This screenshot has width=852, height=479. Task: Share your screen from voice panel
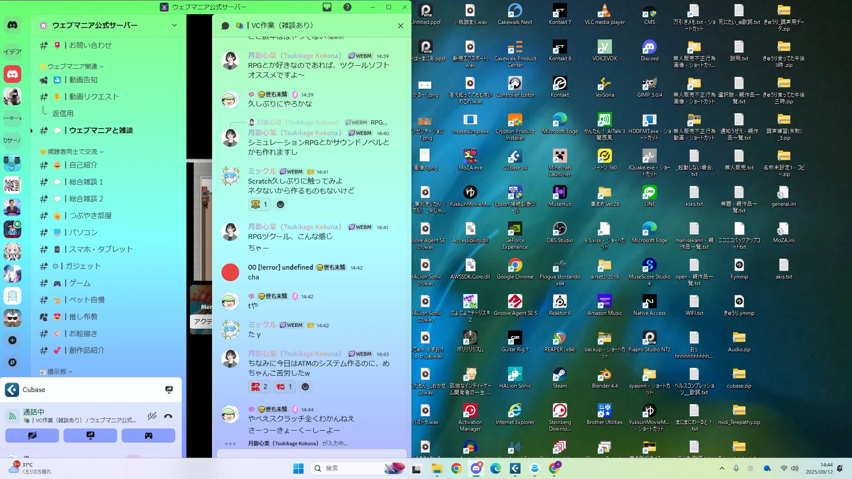90,436
